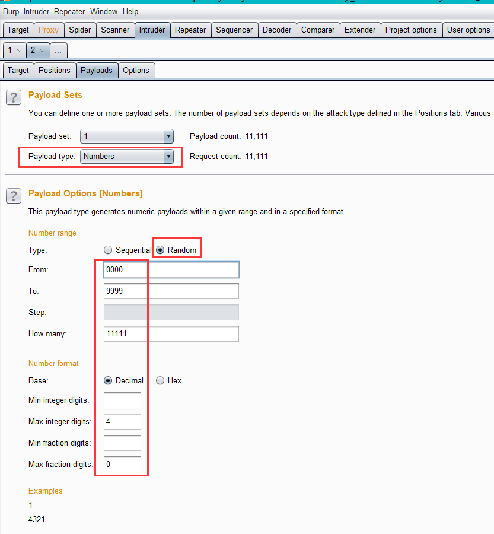Click the Max fraction digits field
494x534 pixels.
coord(122,464)
